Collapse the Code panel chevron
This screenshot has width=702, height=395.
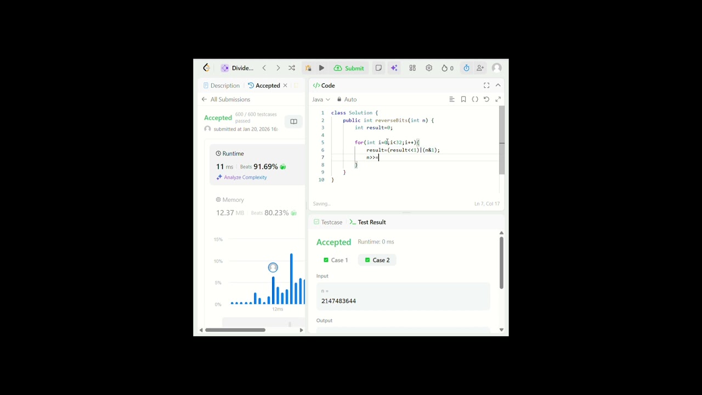pyautogui.click(x=498, y=86)
